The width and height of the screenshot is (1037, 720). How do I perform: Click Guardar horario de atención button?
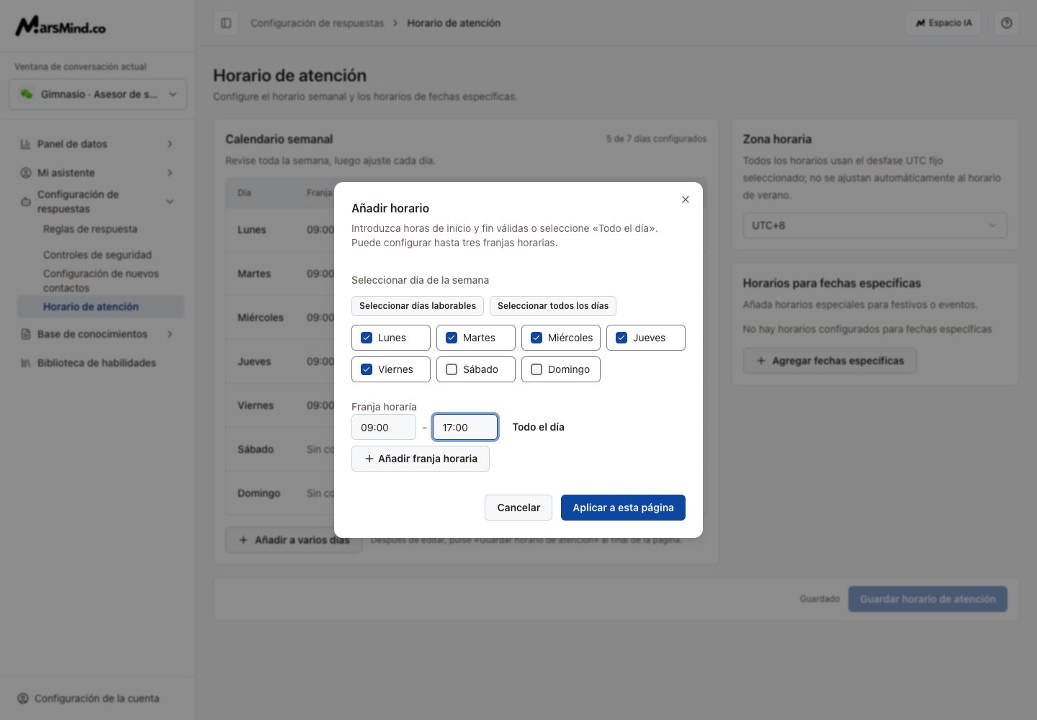click(928, 599)
